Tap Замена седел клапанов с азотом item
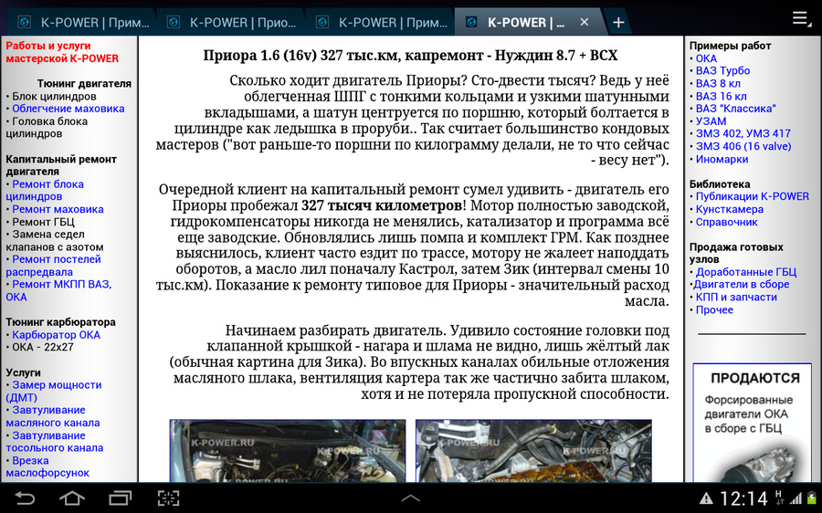Image resolution: width=822 pixels, height=513 pixels. point(55,240)
